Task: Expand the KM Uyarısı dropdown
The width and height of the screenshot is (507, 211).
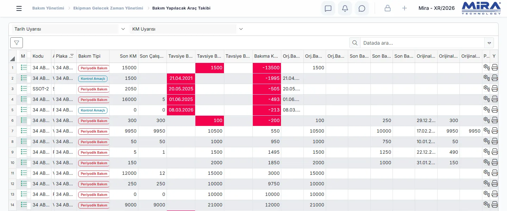Action: (x=241, y=29)
